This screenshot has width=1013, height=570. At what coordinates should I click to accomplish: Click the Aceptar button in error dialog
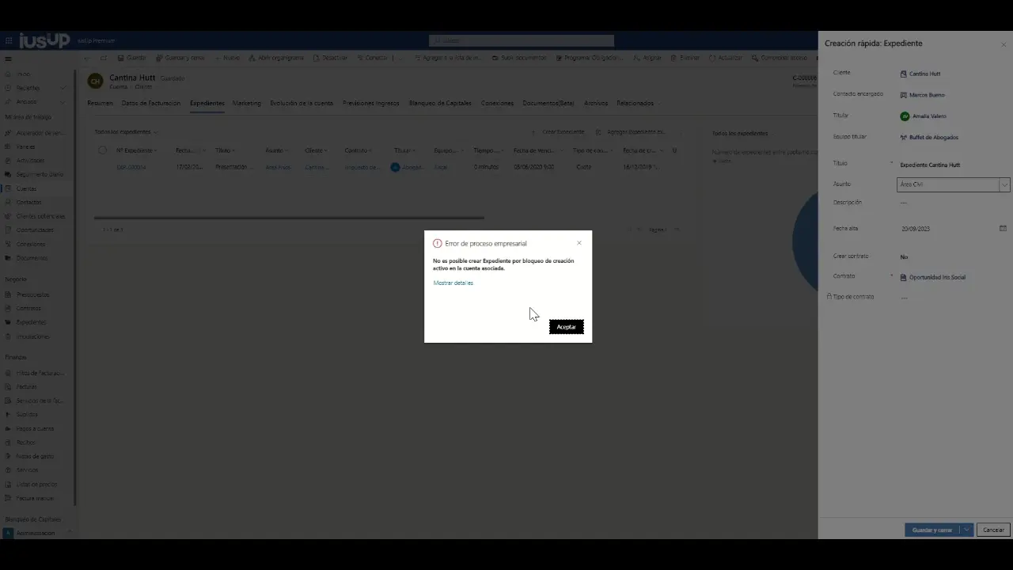(x=566, y=327)
